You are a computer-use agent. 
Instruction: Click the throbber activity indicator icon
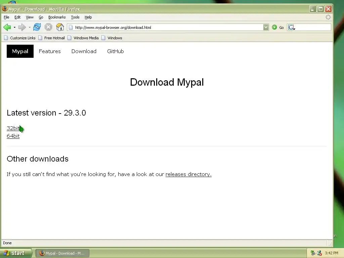coord(328,17)
